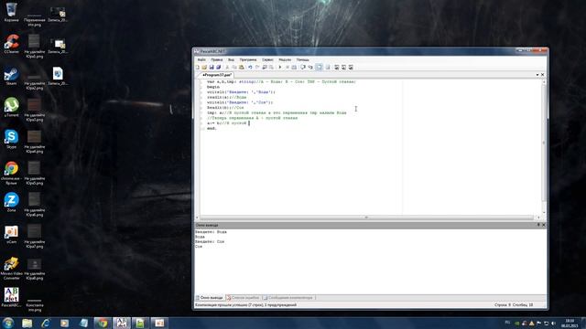Click the 'begin' line in code
586x329 pixels.
[x=213, y=87]
